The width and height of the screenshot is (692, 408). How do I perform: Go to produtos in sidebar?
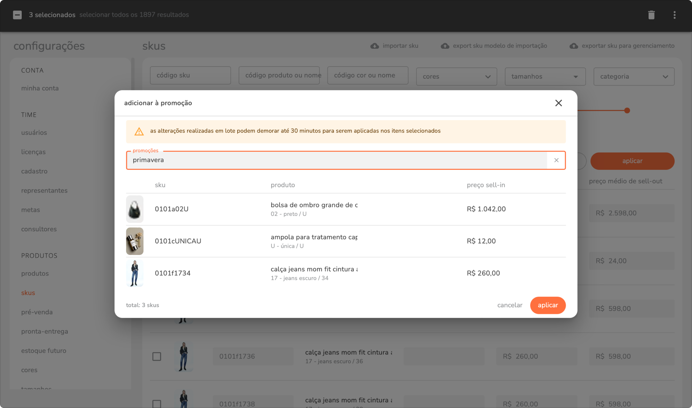[x=35, y=273]
